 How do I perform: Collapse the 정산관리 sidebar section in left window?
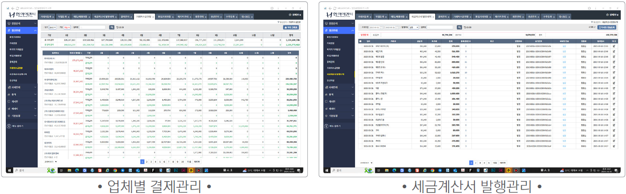click(x=35, y=30)
